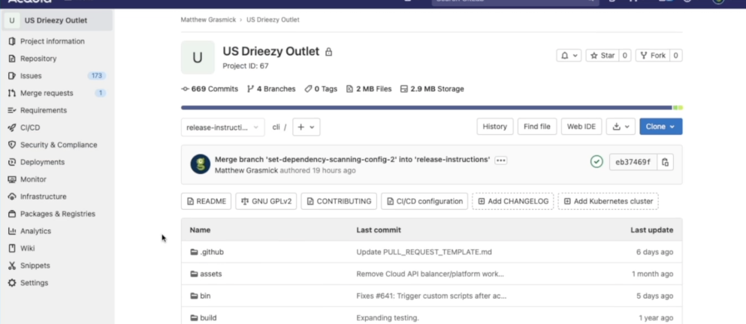Launch the Web IDE
The image size is (746, 324).
coord(581,127)
